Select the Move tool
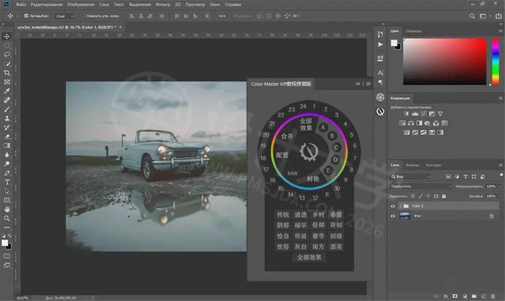Screen dimensions: 505x301 coord(7,37)
